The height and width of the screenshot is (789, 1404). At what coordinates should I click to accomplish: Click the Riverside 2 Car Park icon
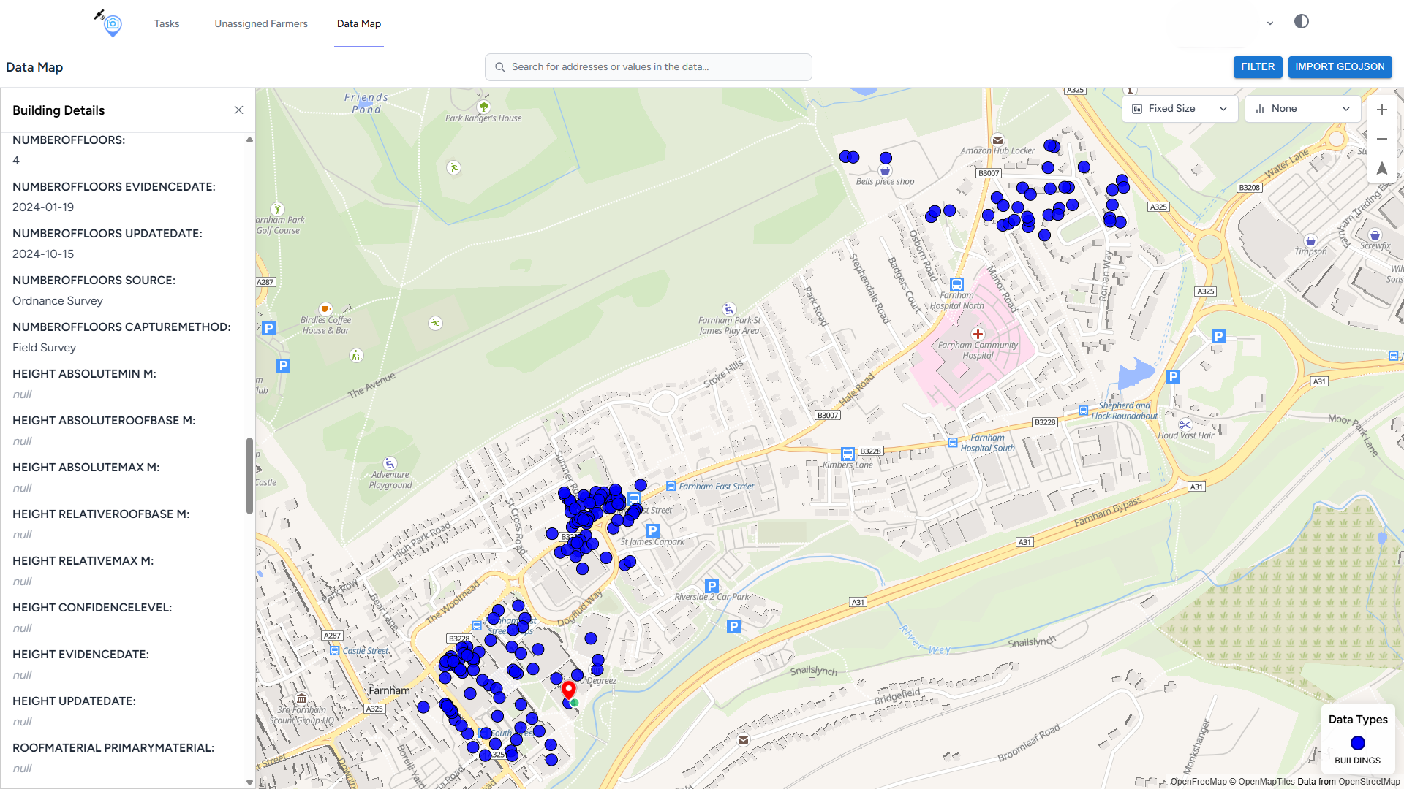(712, 586)
